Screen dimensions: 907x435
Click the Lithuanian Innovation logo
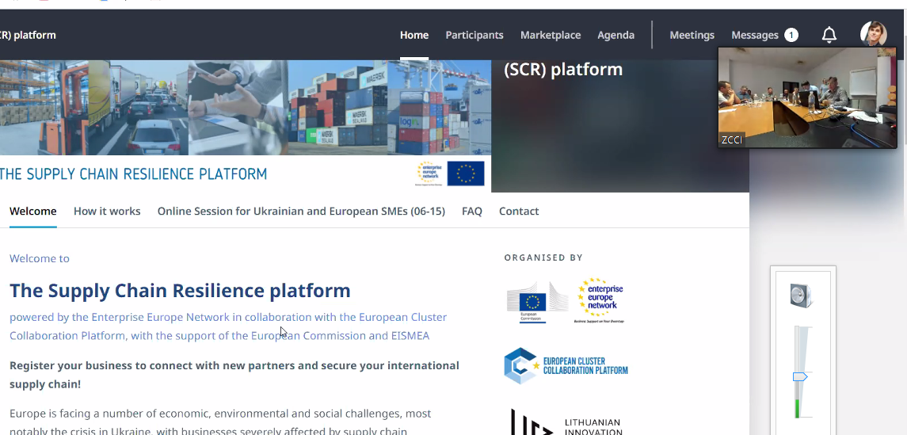click(x=566, y=422)
